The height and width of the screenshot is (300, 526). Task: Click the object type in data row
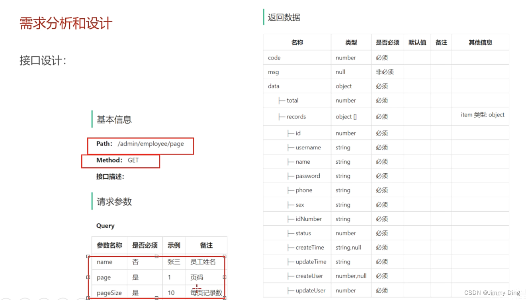[344, 86]
